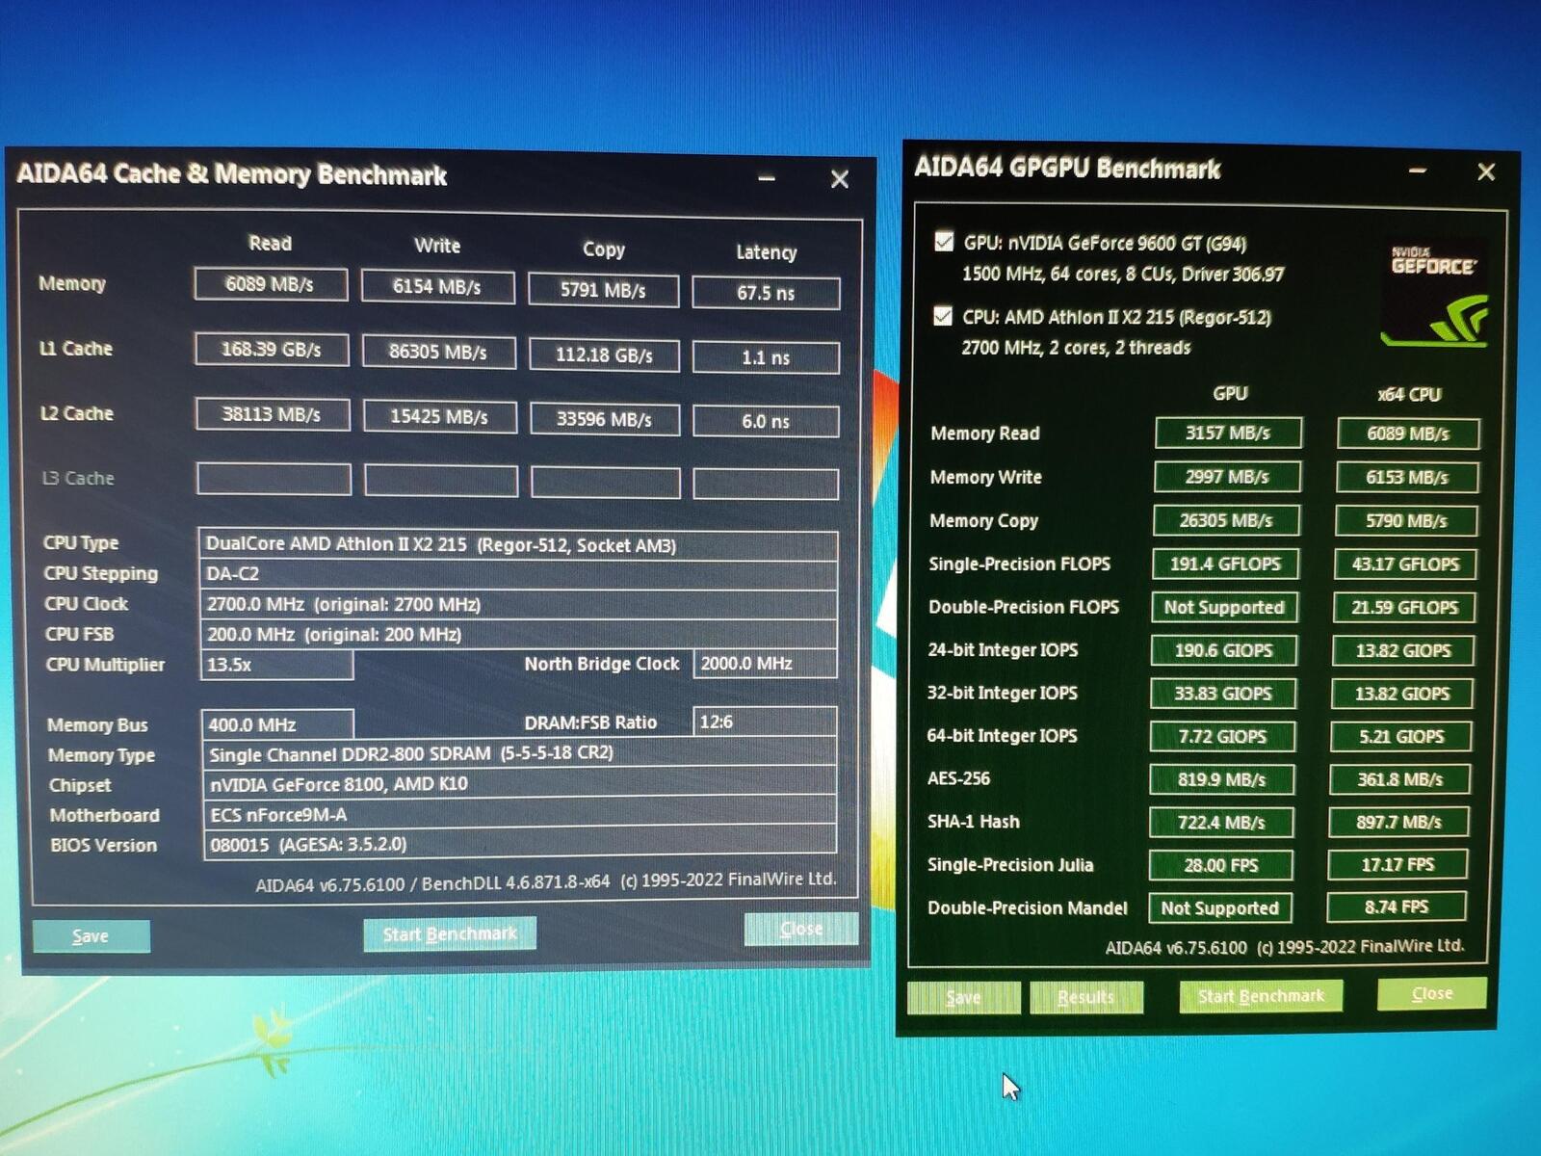Select the CPU Type field DualCore AMD Athlon II

(518, 544)
